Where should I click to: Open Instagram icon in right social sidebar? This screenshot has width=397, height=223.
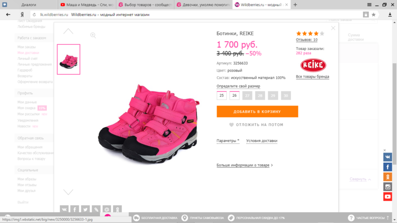point(387,186)
